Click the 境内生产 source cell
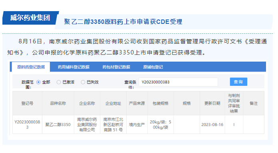 pyautogui.click(x=137, y=124)
